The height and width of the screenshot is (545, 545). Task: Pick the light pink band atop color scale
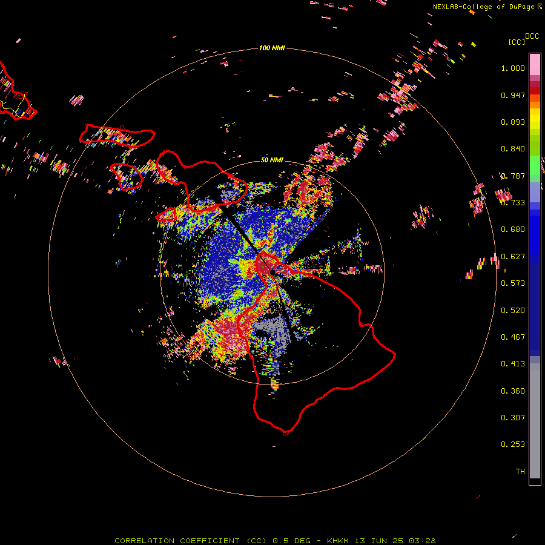pyautogui.click(x=535, y=64)
